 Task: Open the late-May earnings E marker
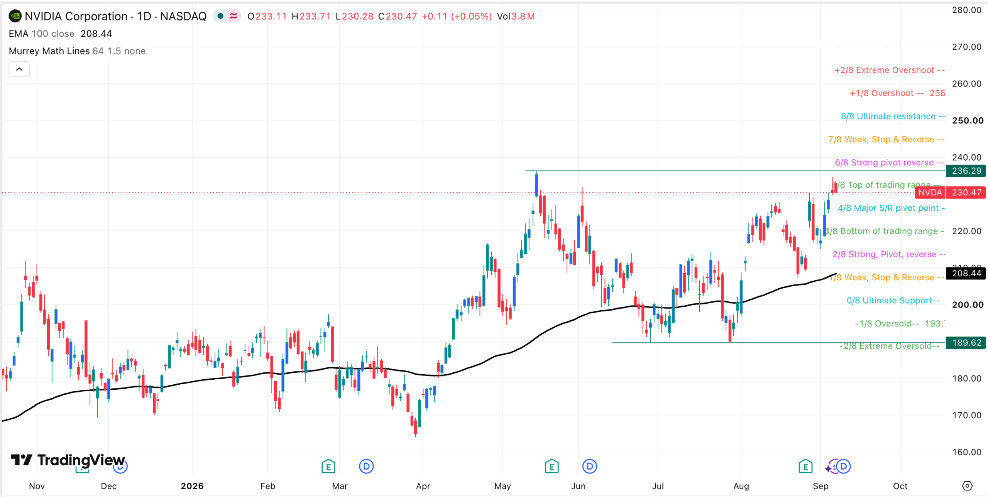coord(552,466)
